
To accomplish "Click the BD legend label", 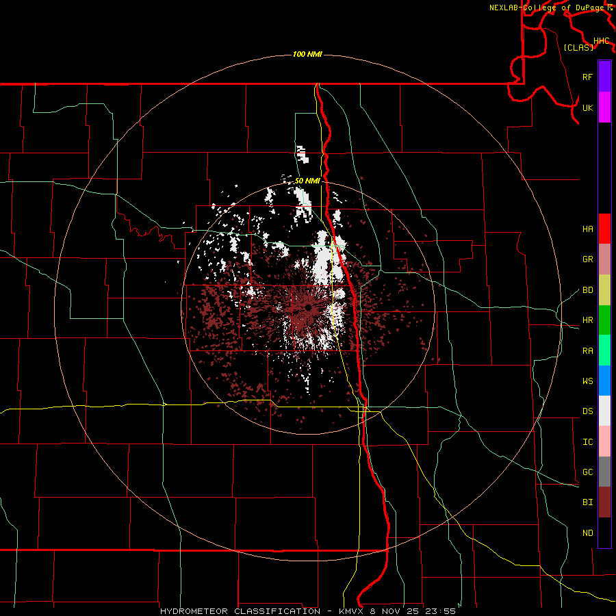I will tap(587, 290).
